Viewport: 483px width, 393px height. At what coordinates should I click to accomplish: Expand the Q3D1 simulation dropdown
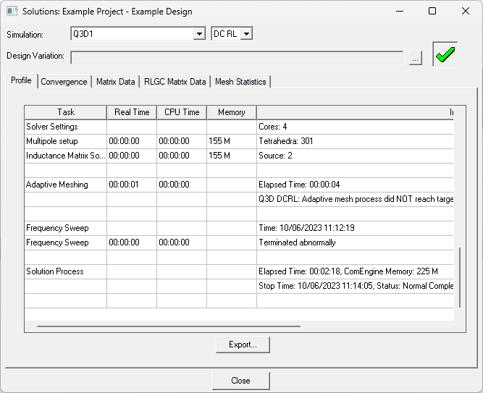(199, 34)
